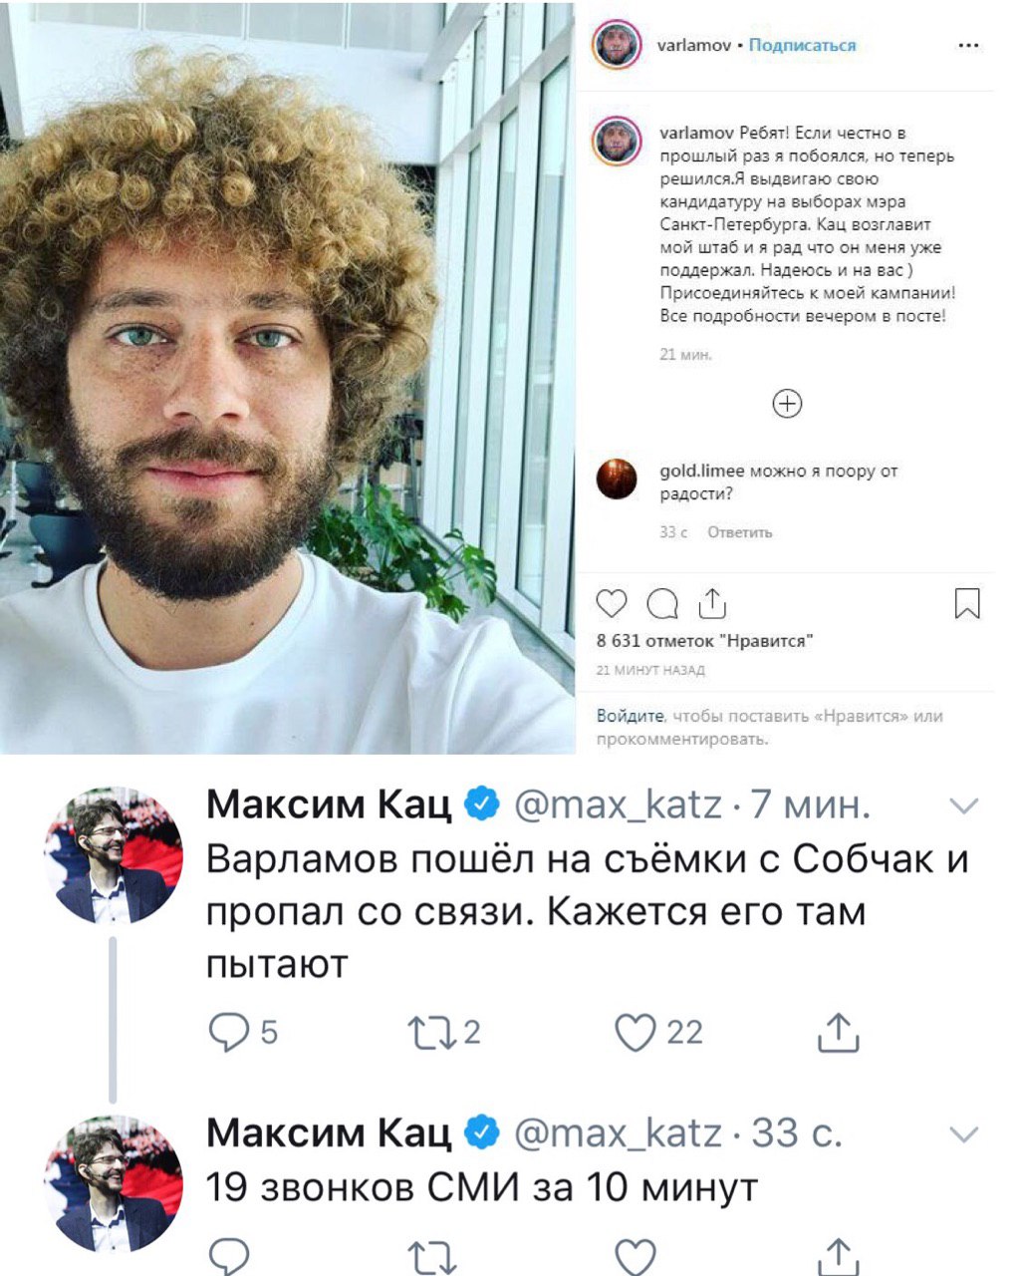This screenshot has height=1276, width=1019.
Task: Open the comment bubble icon under post
Action: click(x=662, y=603)
